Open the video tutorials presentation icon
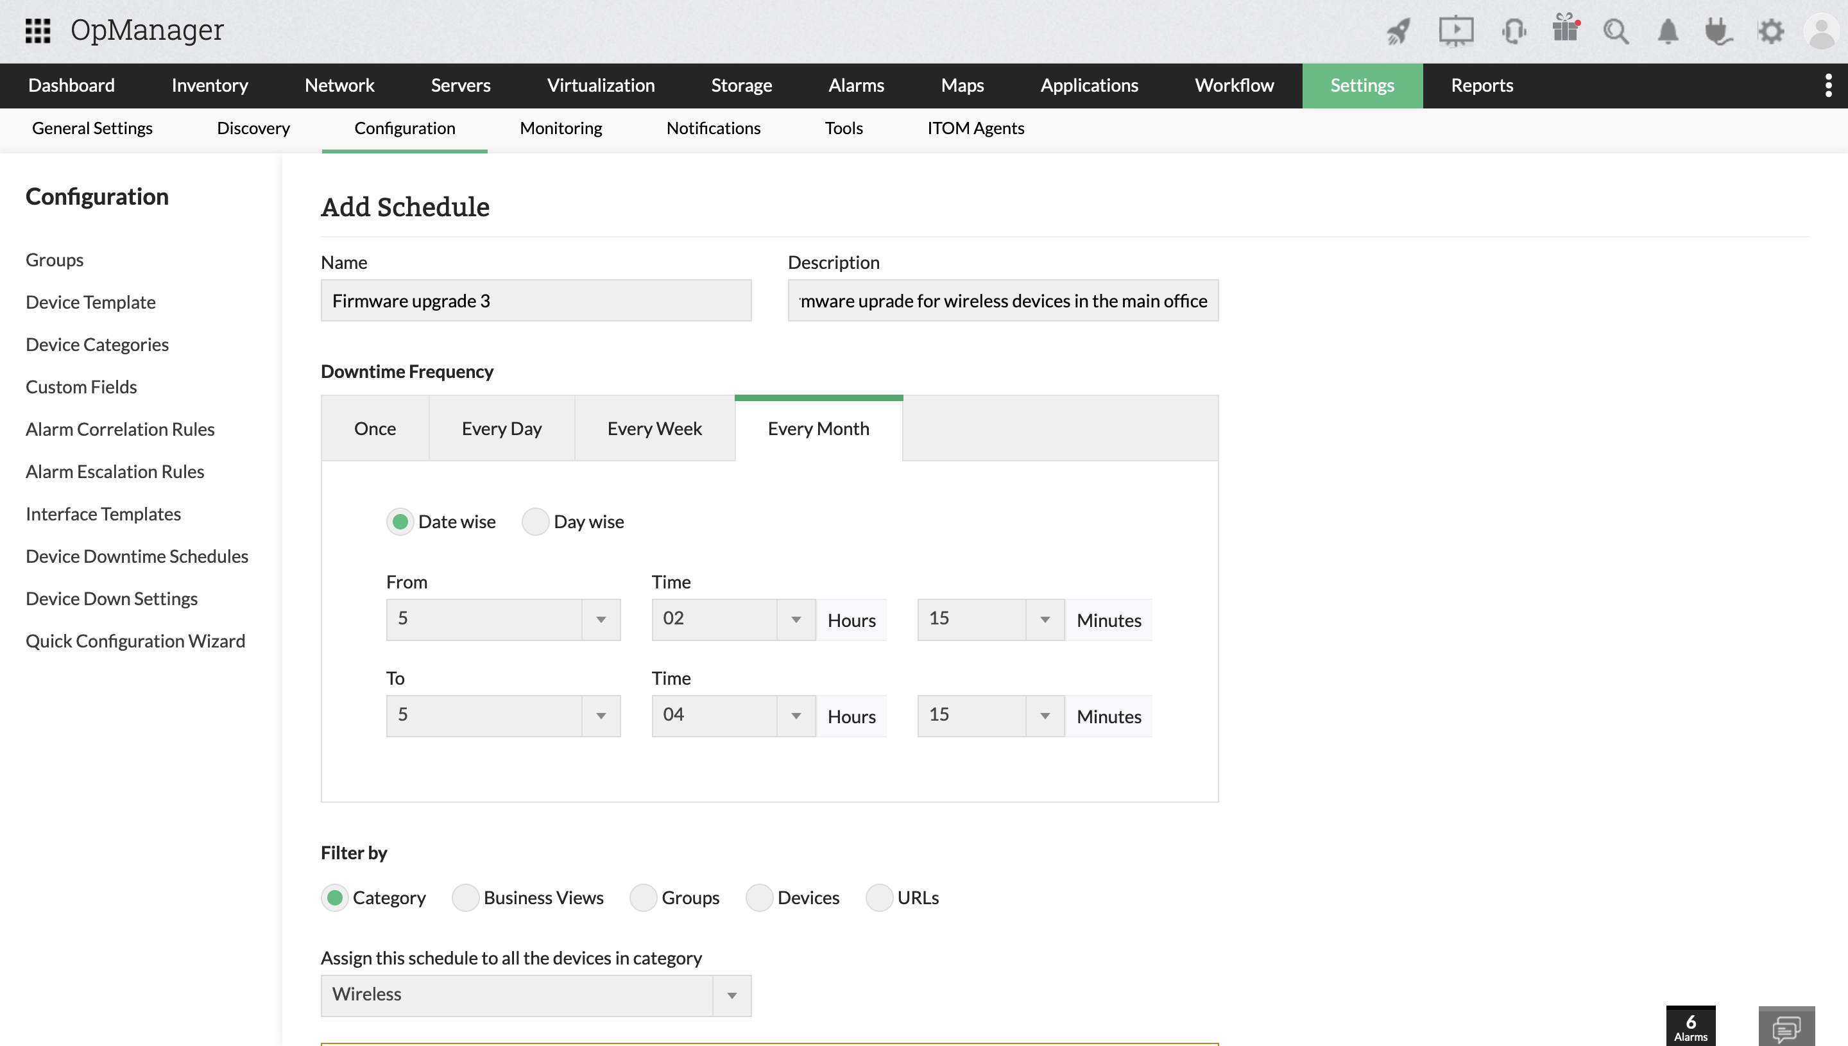This screenshot has height=1046, width=1848. click(1455, 31)
